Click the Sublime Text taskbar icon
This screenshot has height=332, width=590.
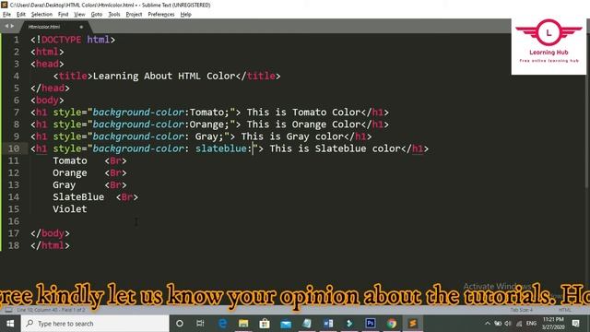(x=413, y=324)
